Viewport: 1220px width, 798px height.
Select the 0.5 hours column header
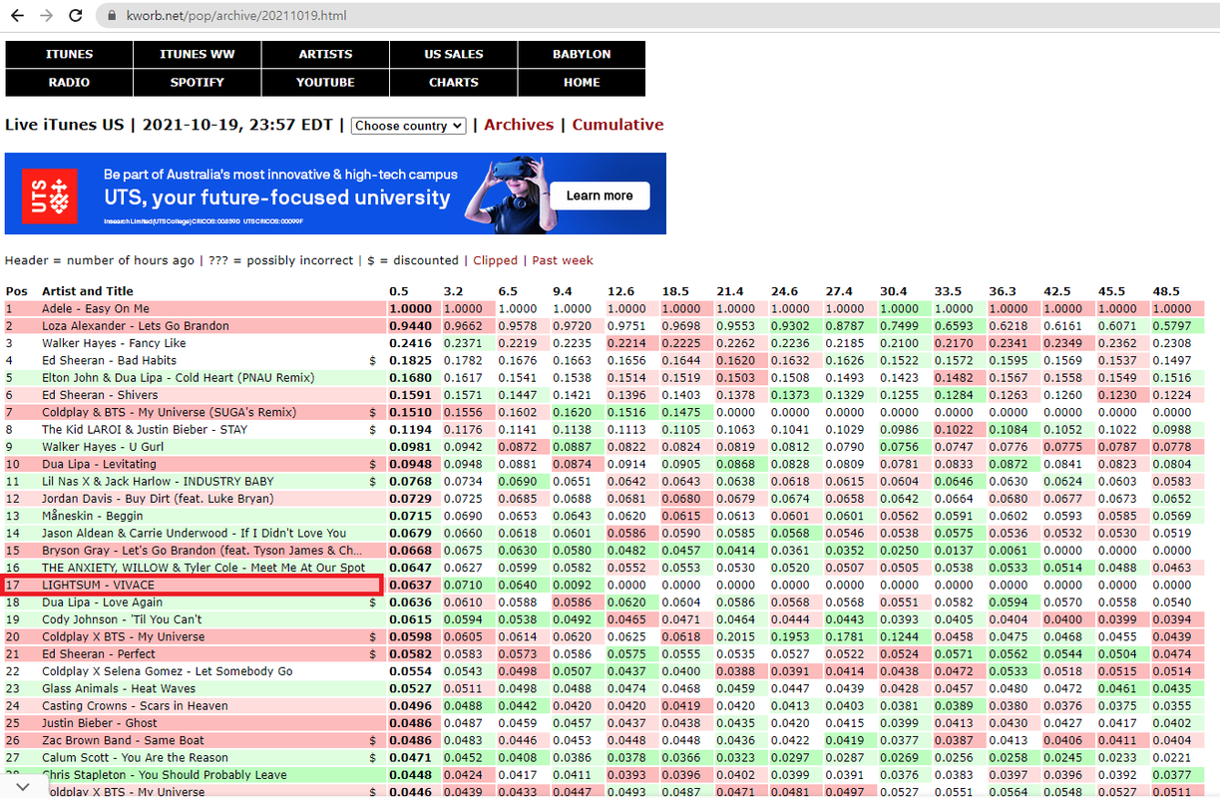coord(399,291)
